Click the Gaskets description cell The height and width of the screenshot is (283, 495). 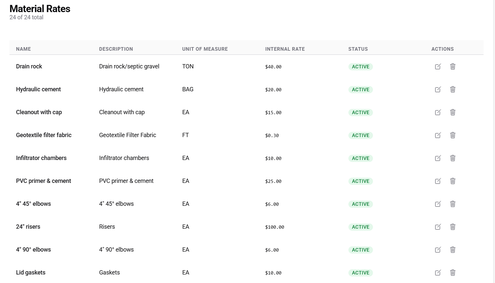(x=109, y=273)
